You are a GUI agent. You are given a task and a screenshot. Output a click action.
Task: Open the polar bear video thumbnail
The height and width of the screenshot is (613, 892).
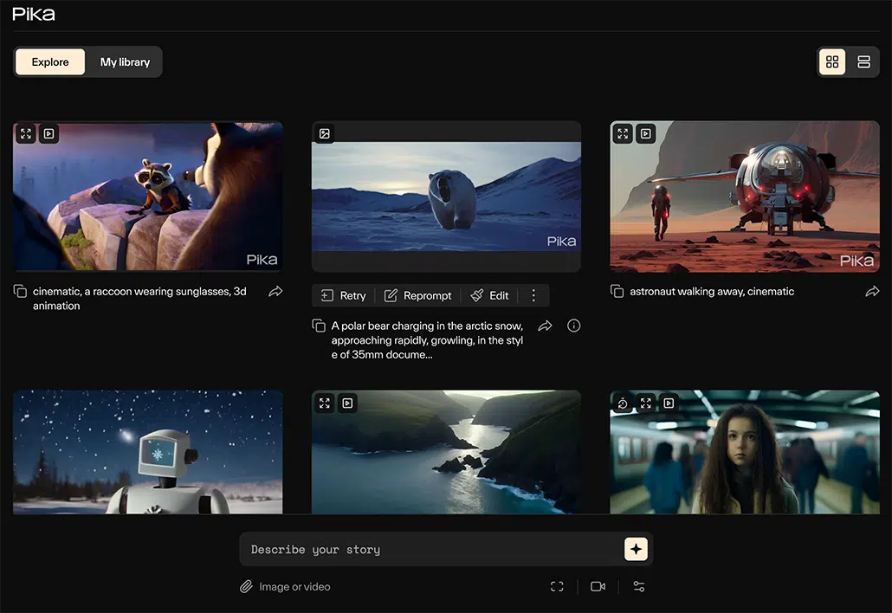tap(447, 197)
